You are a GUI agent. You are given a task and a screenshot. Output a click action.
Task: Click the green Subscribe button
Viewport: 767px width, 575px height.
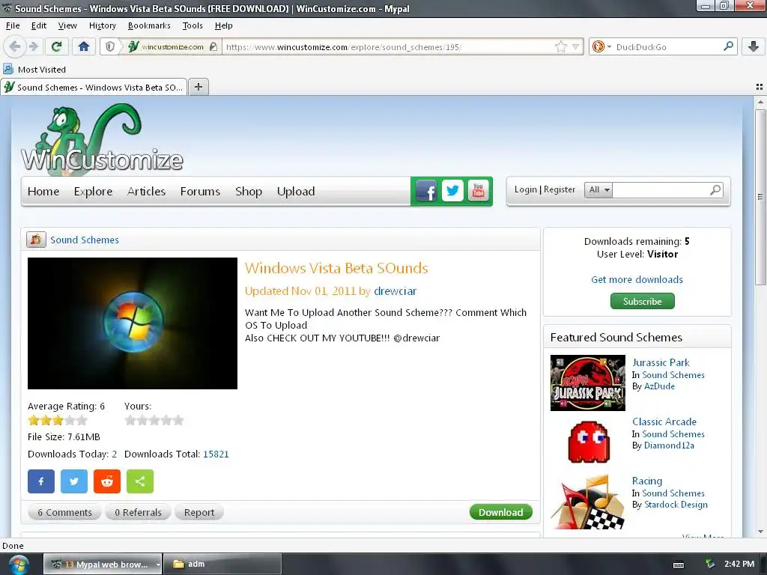click(x=642, y=301)
